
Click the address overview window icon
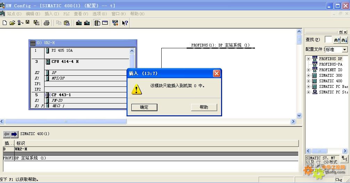105,23
